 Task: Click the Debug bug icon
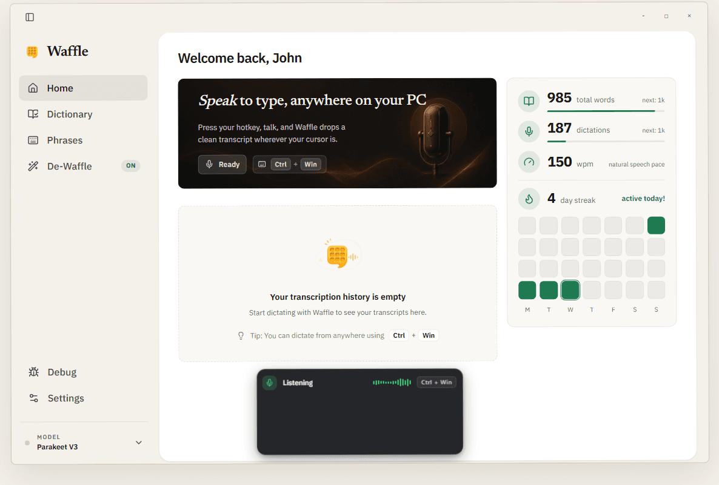tap(33, 372)
